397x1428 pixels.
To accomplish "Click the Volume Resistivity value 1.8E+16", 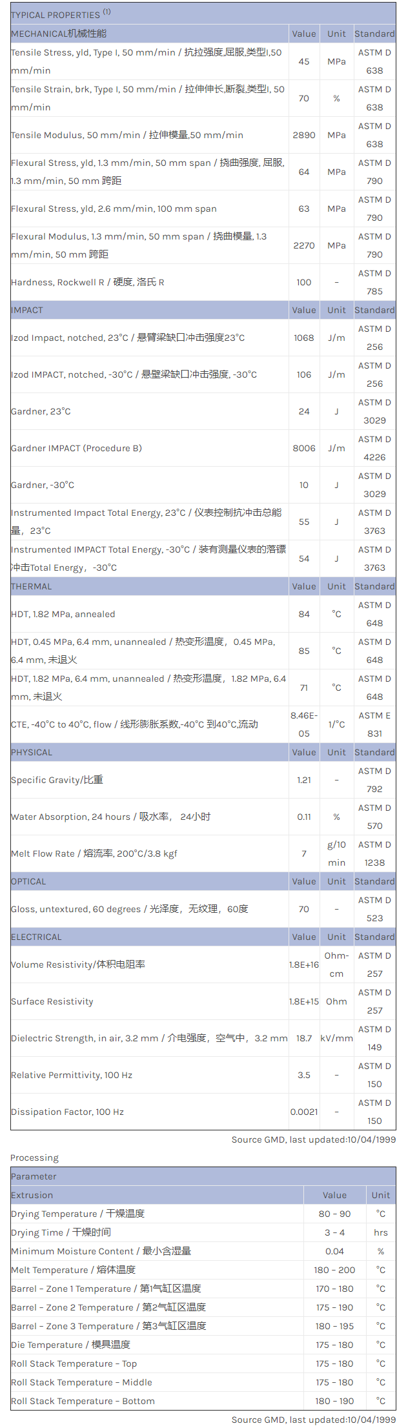I will click(x=304, y=964).
